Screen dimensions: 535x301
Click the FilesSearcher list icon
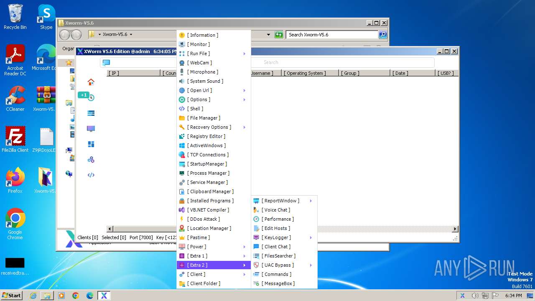256,256
